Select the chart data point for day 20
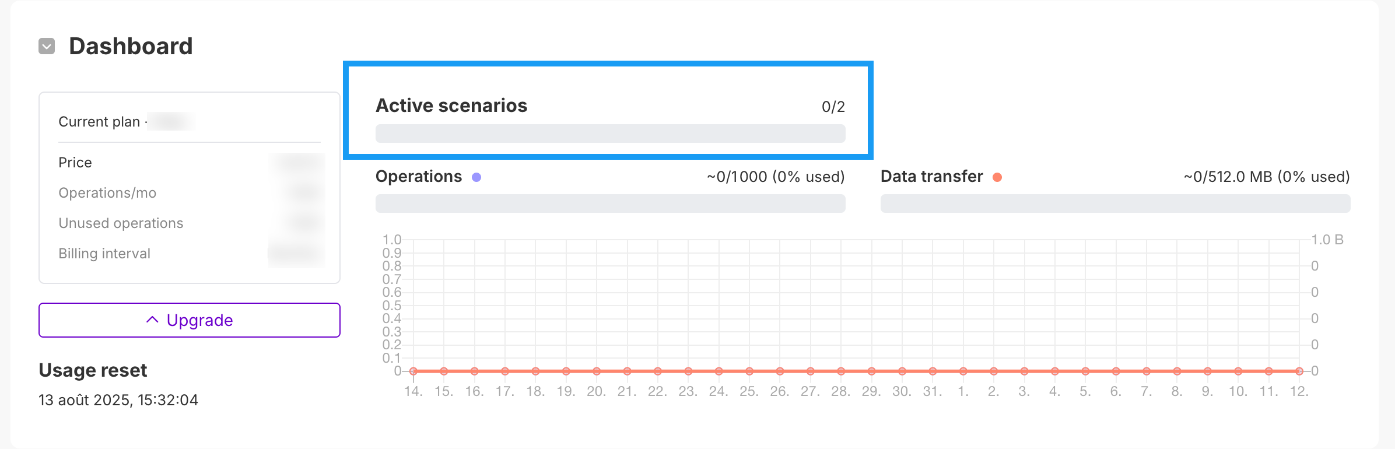The width and height of the screenshot is (1395, 449). coord(597,371)
